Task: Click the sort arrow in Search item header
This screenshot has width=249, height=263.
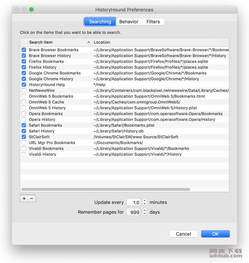Action: [89, 42]
